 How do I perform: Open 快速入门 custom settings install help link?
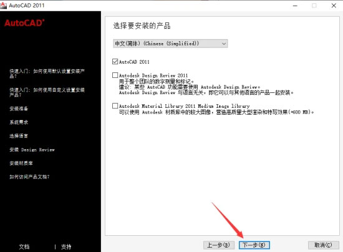pos(47,92)
